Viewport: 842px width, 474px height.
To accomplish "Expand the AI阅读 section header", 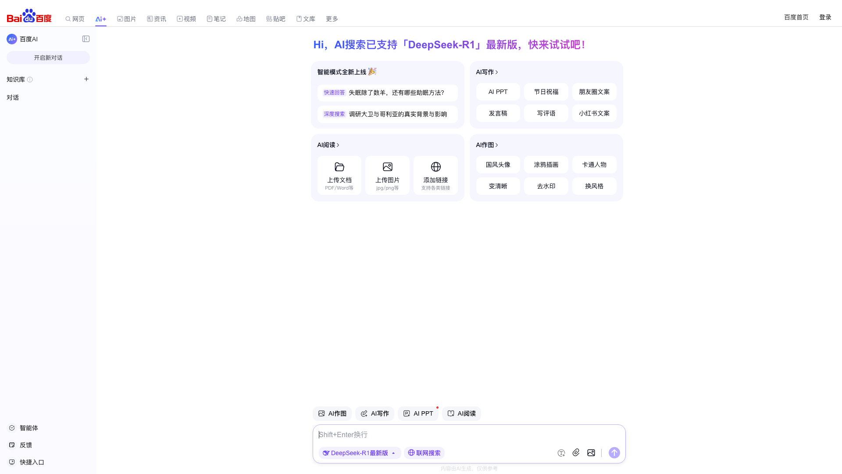I will [x=328, y=145].
